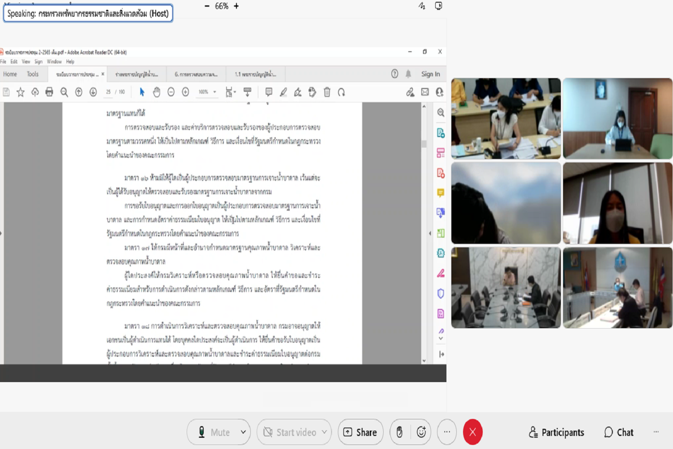Click the scrolling mode keyboard icon
This screenshot has width=673, height=449.
click(x=247, y=92)
